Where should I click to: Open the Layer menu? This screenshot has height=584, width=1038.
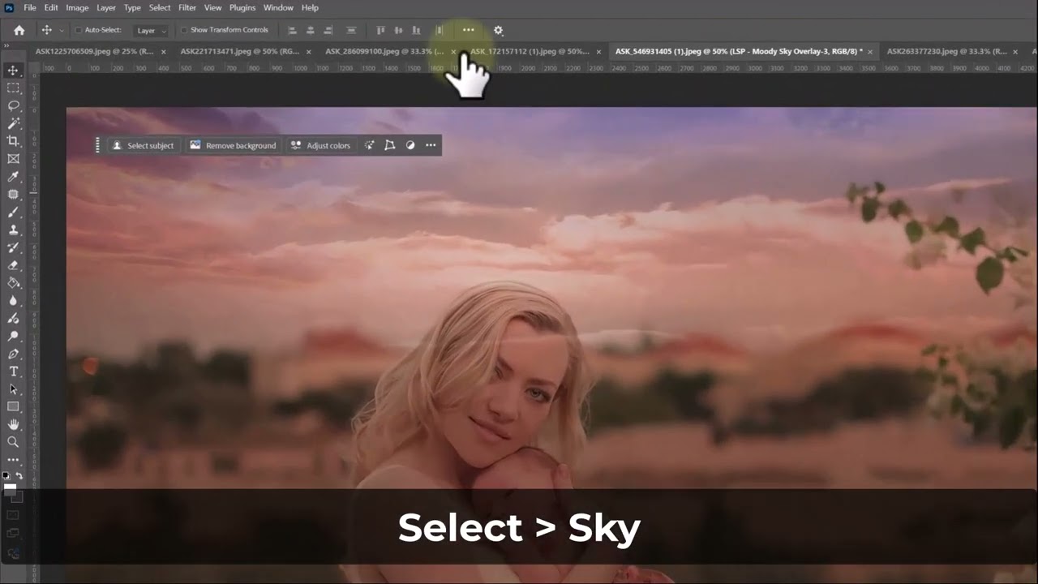(106, 7)
